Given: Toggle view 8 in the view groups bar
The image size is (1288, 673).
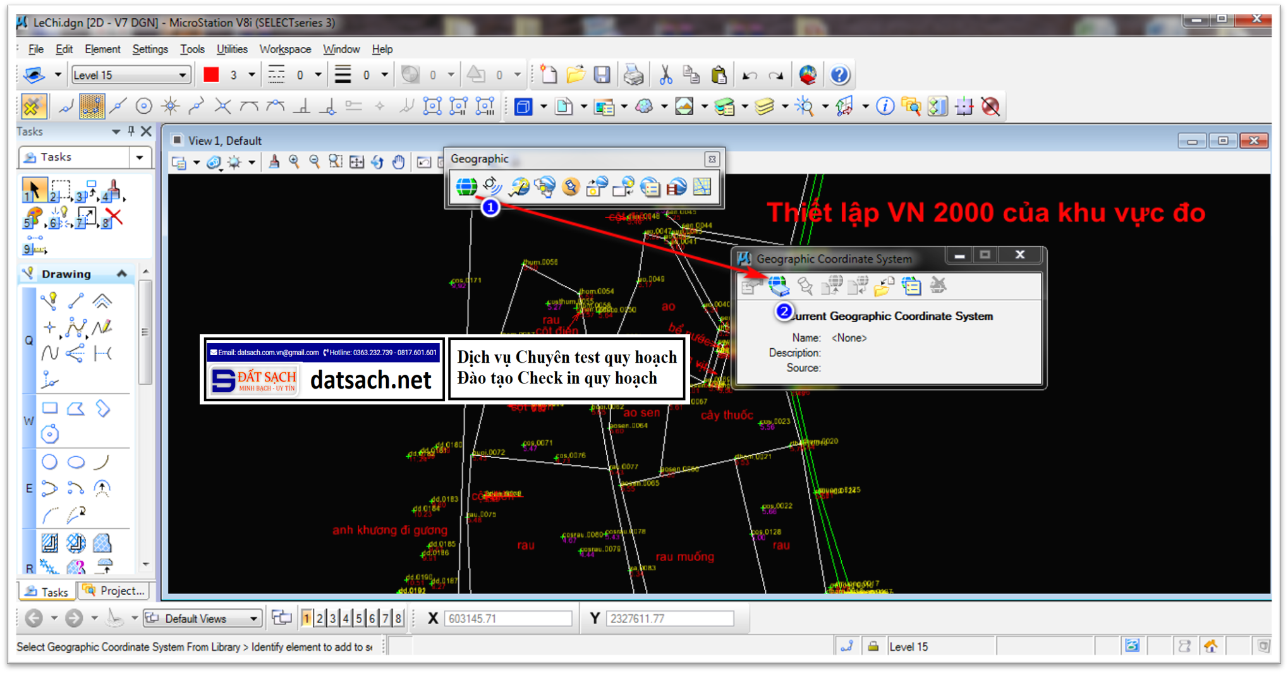Looking at the screenshot, I should (398, 618).
